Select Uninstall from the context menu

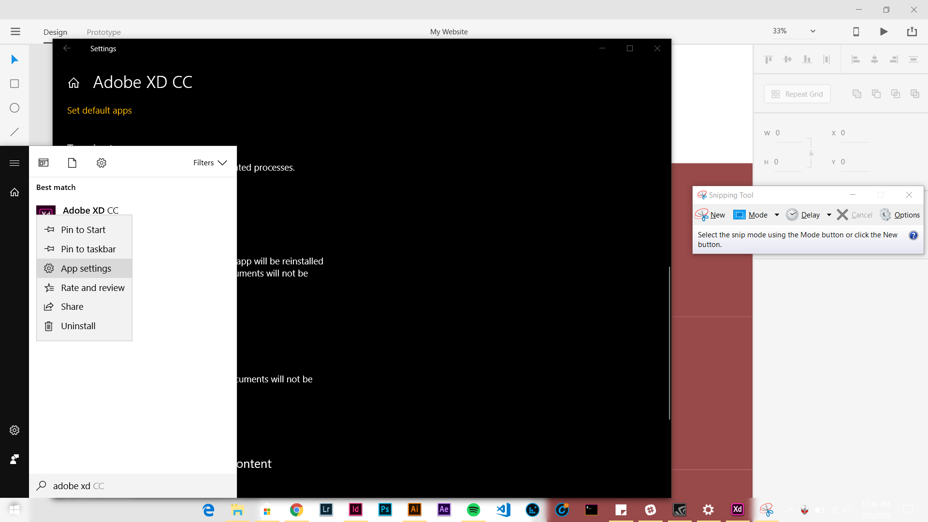[x=78, y=326]
